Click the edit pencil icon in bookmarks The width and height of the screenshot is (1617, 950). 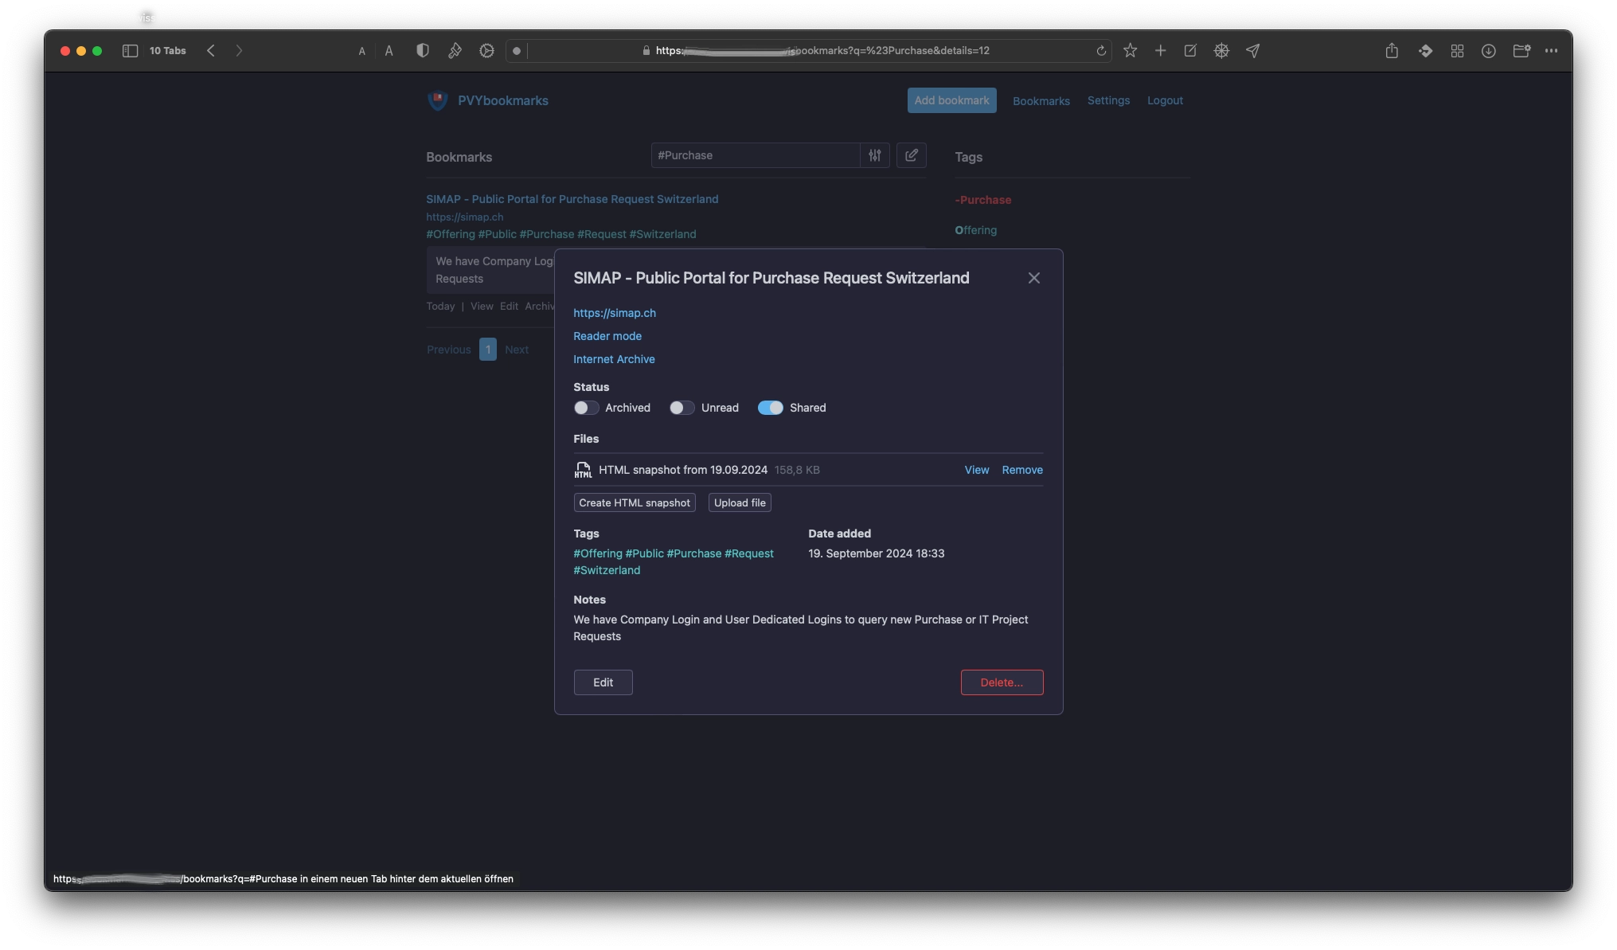pos(912,155)
